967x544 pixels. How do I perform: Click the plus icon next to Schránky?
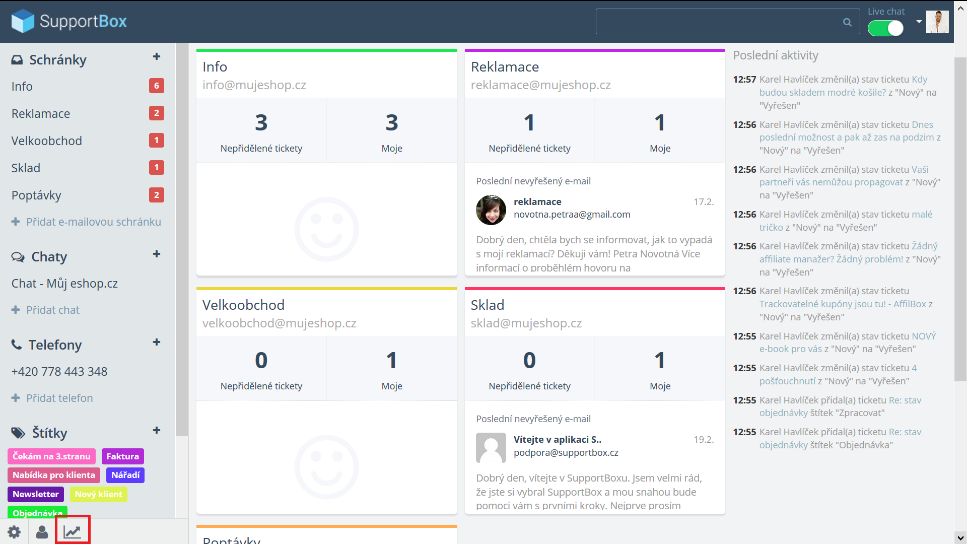[x=157, y=57]
